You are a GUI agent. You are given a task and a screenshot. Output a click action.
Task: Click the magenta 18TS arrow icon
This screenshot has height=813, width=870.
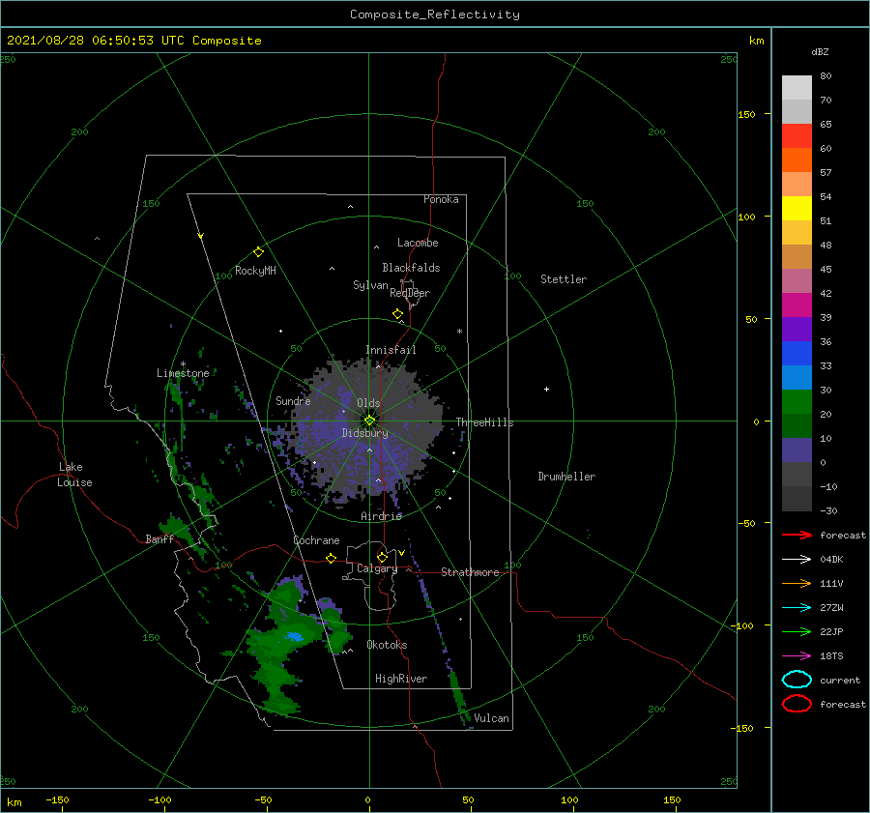coord(797,656)
